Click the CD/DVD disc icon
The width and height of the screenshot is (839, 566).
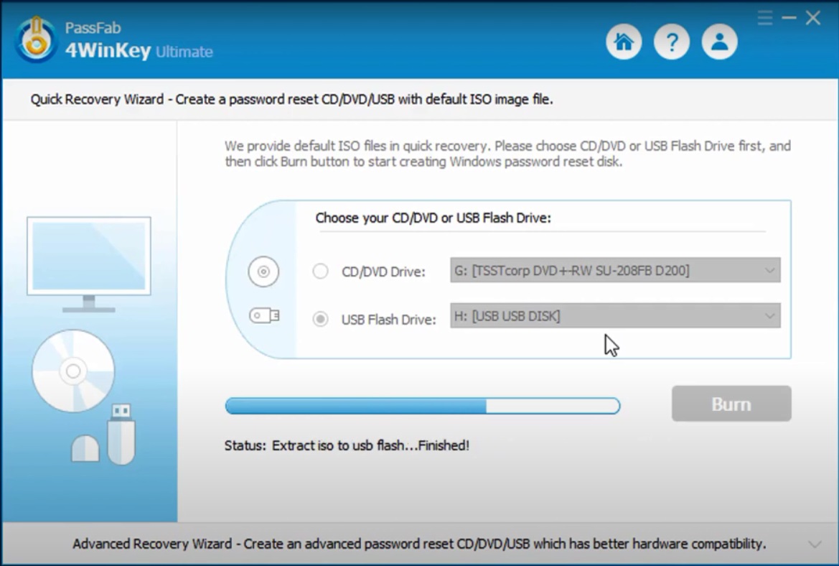pyautogui.click(x=263, y=272)
